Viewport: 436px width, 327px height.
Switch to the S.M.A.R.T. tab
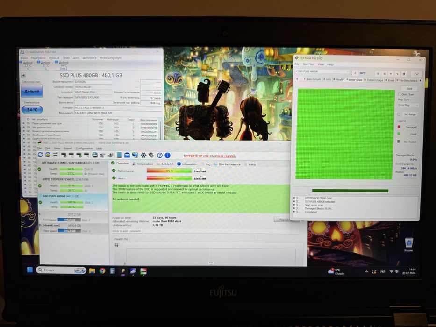(x=165, y=164)
